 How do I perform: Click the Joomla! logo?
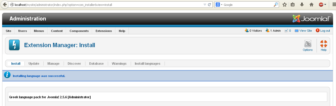[311, 19]
